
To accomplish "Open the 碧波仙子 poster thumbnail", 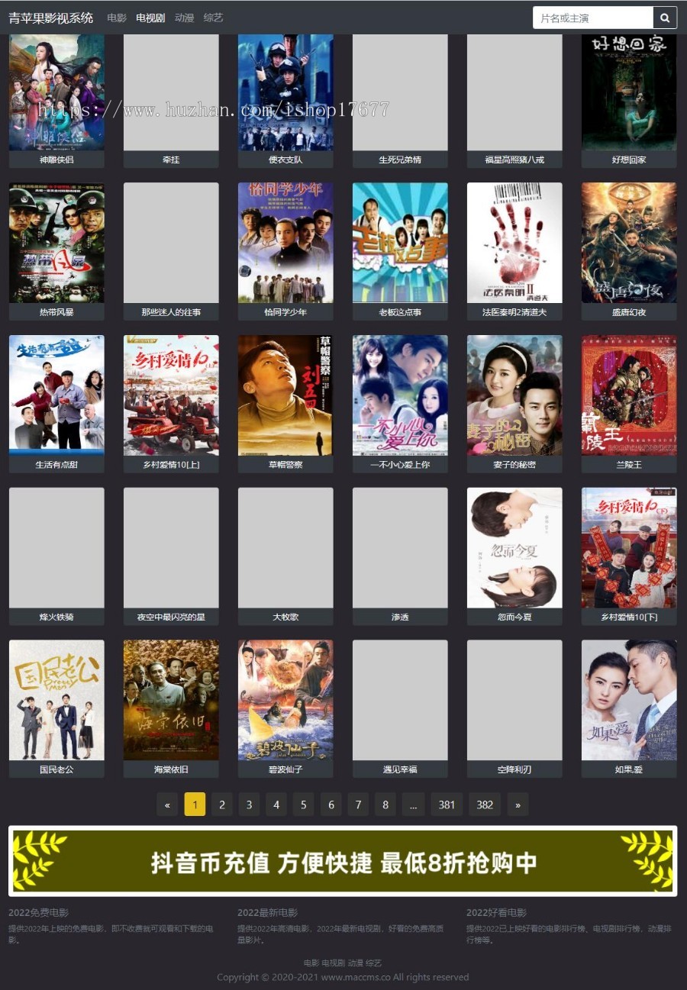I will pyautogui.click(x=285, y=700).
